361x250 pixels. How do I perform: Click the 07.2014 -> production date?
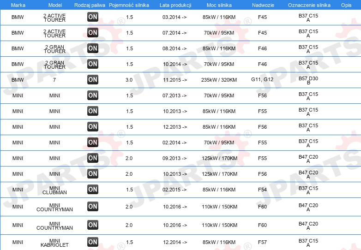(174, 33)
